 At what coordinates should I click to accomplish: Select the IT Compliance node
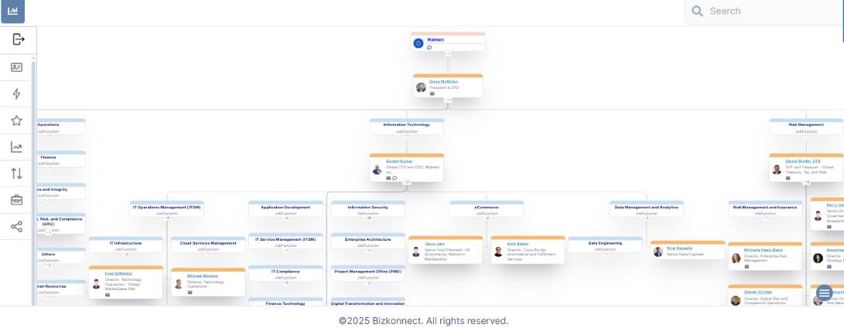[285, 274]
